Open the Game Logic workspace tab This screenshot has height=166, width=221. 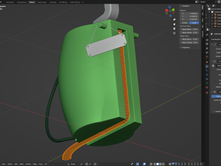pos(42,2)
